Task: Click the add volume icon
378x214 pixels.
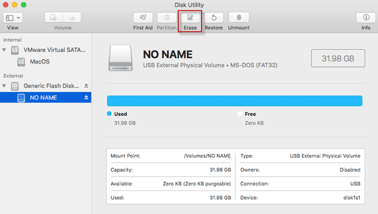Action: 53,18
